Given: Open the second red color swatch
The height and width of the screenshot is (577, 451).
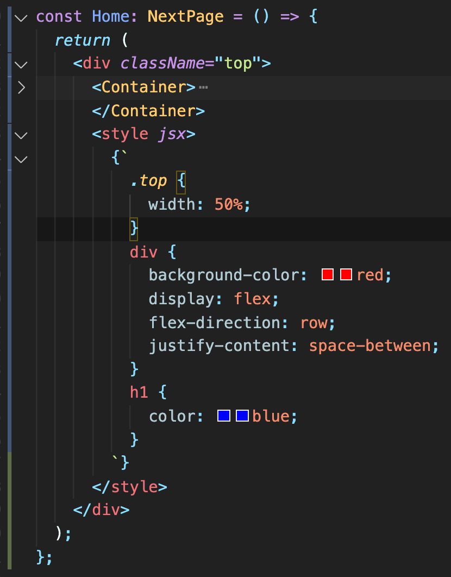Looking at the screenshot, I should tap(346, 274).
